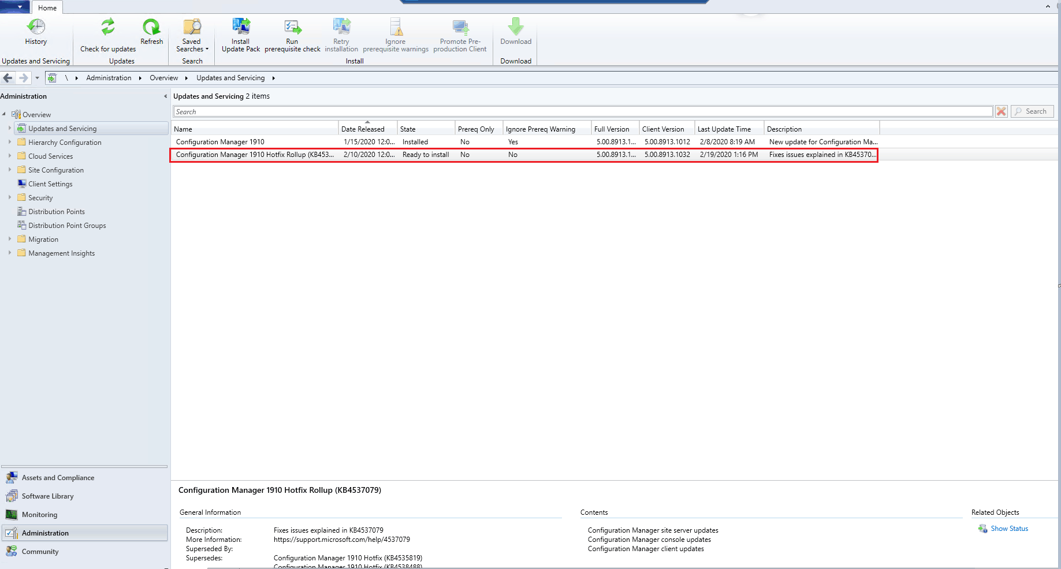This screenshot has width=1061, height=569.
Task: Sort by Description column header
Action: (822, 129)
